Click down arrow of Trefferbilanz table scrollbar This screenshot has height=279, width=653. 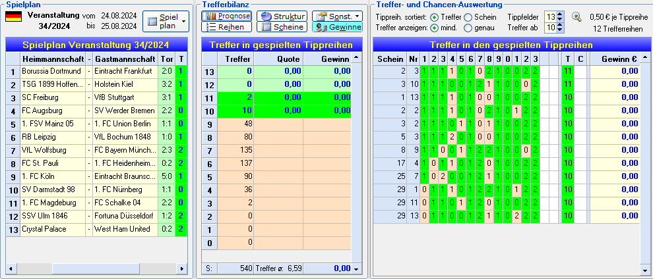tap(356, 268)
